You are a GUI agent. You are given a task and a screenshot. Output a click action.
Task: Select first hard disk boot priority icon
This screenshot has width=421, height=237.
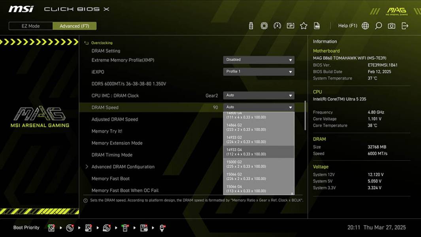click(x=51, y=228)
